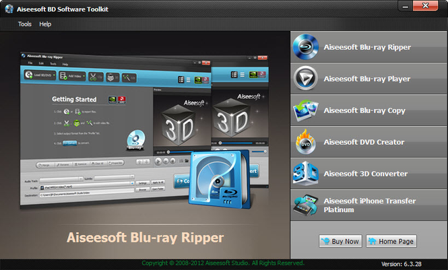Click the blue Blu-ray box icon
Image resolution: width=448 pixels, height=270 pixels.
tap(220, 180)
